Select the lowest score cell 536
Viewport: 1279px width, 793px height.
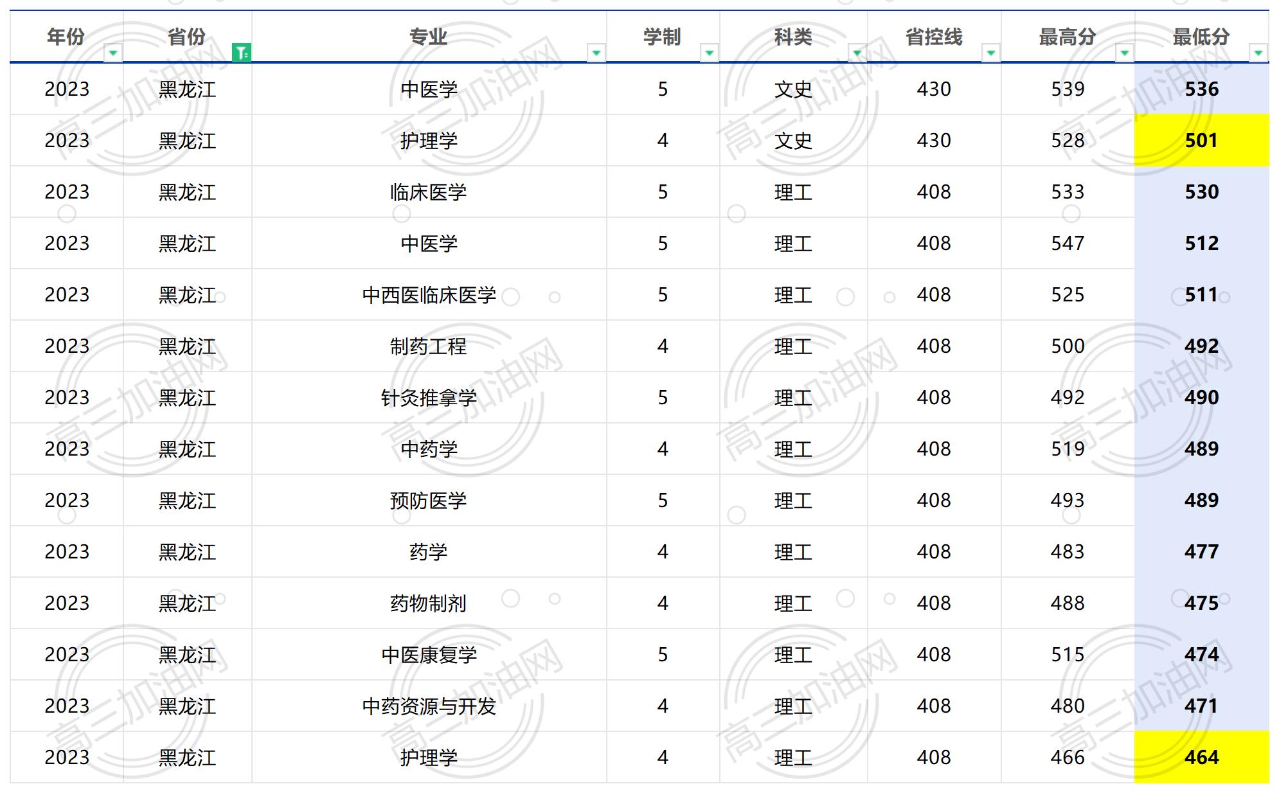click(1202, 89)
